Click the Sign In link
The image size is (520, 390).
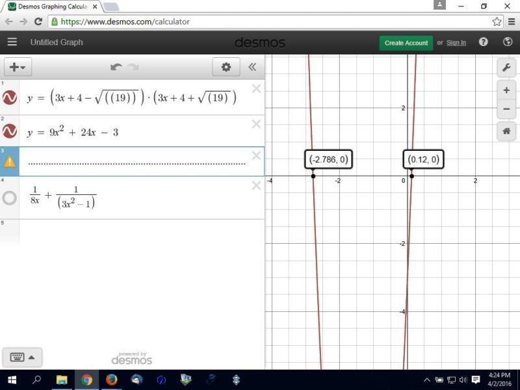[x=456, y=43]
